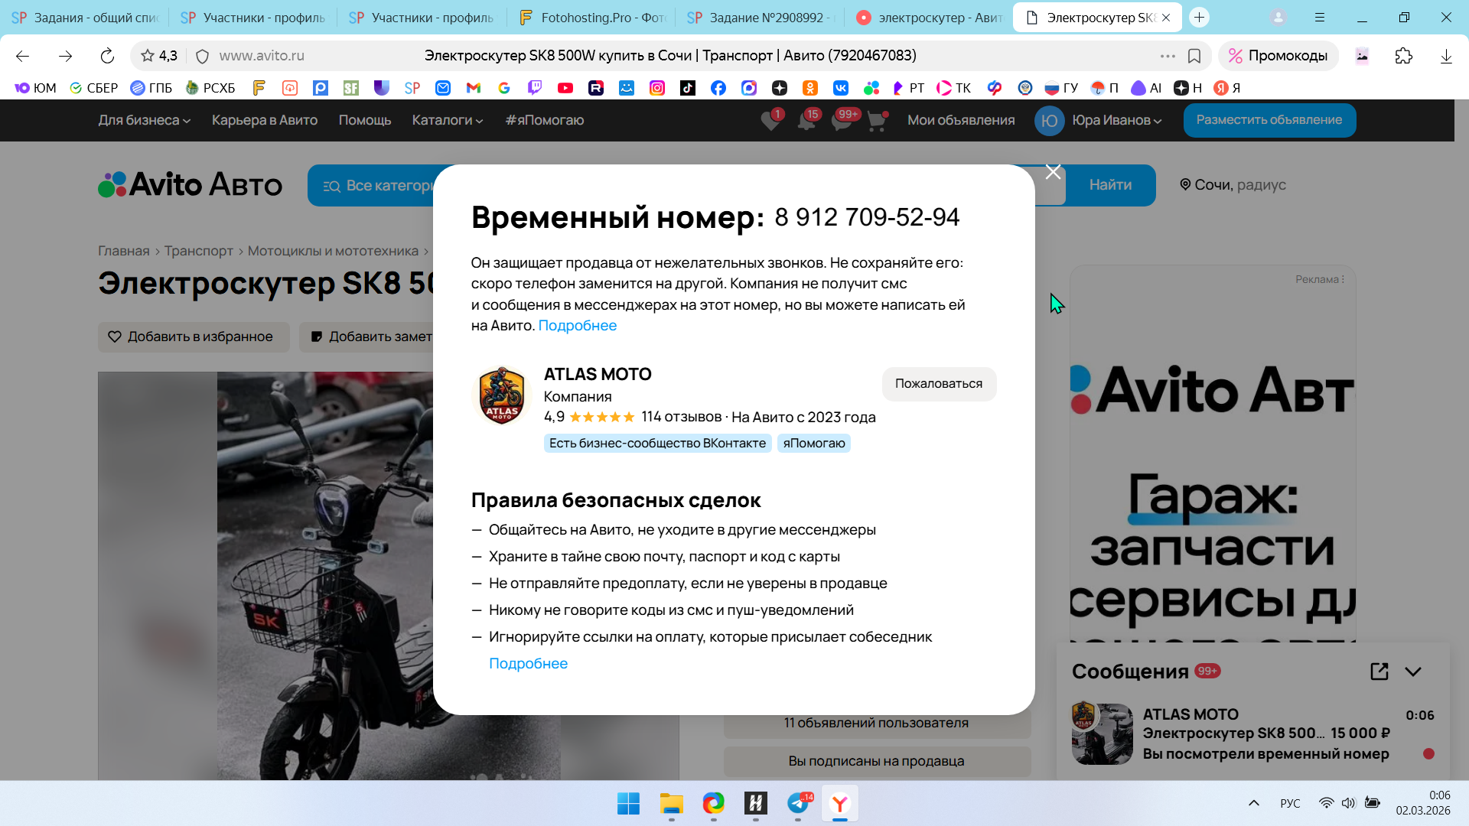1469x826 pixels.
Task: Open Telegram from the Windows taskbar
Action: pos(797,803)
